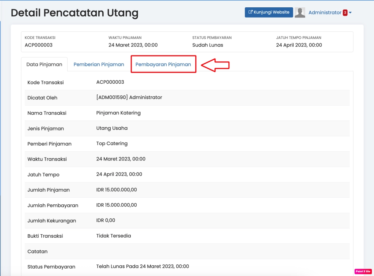
Task: Click the Administrator avatar image
Action: tap(300, 12)
